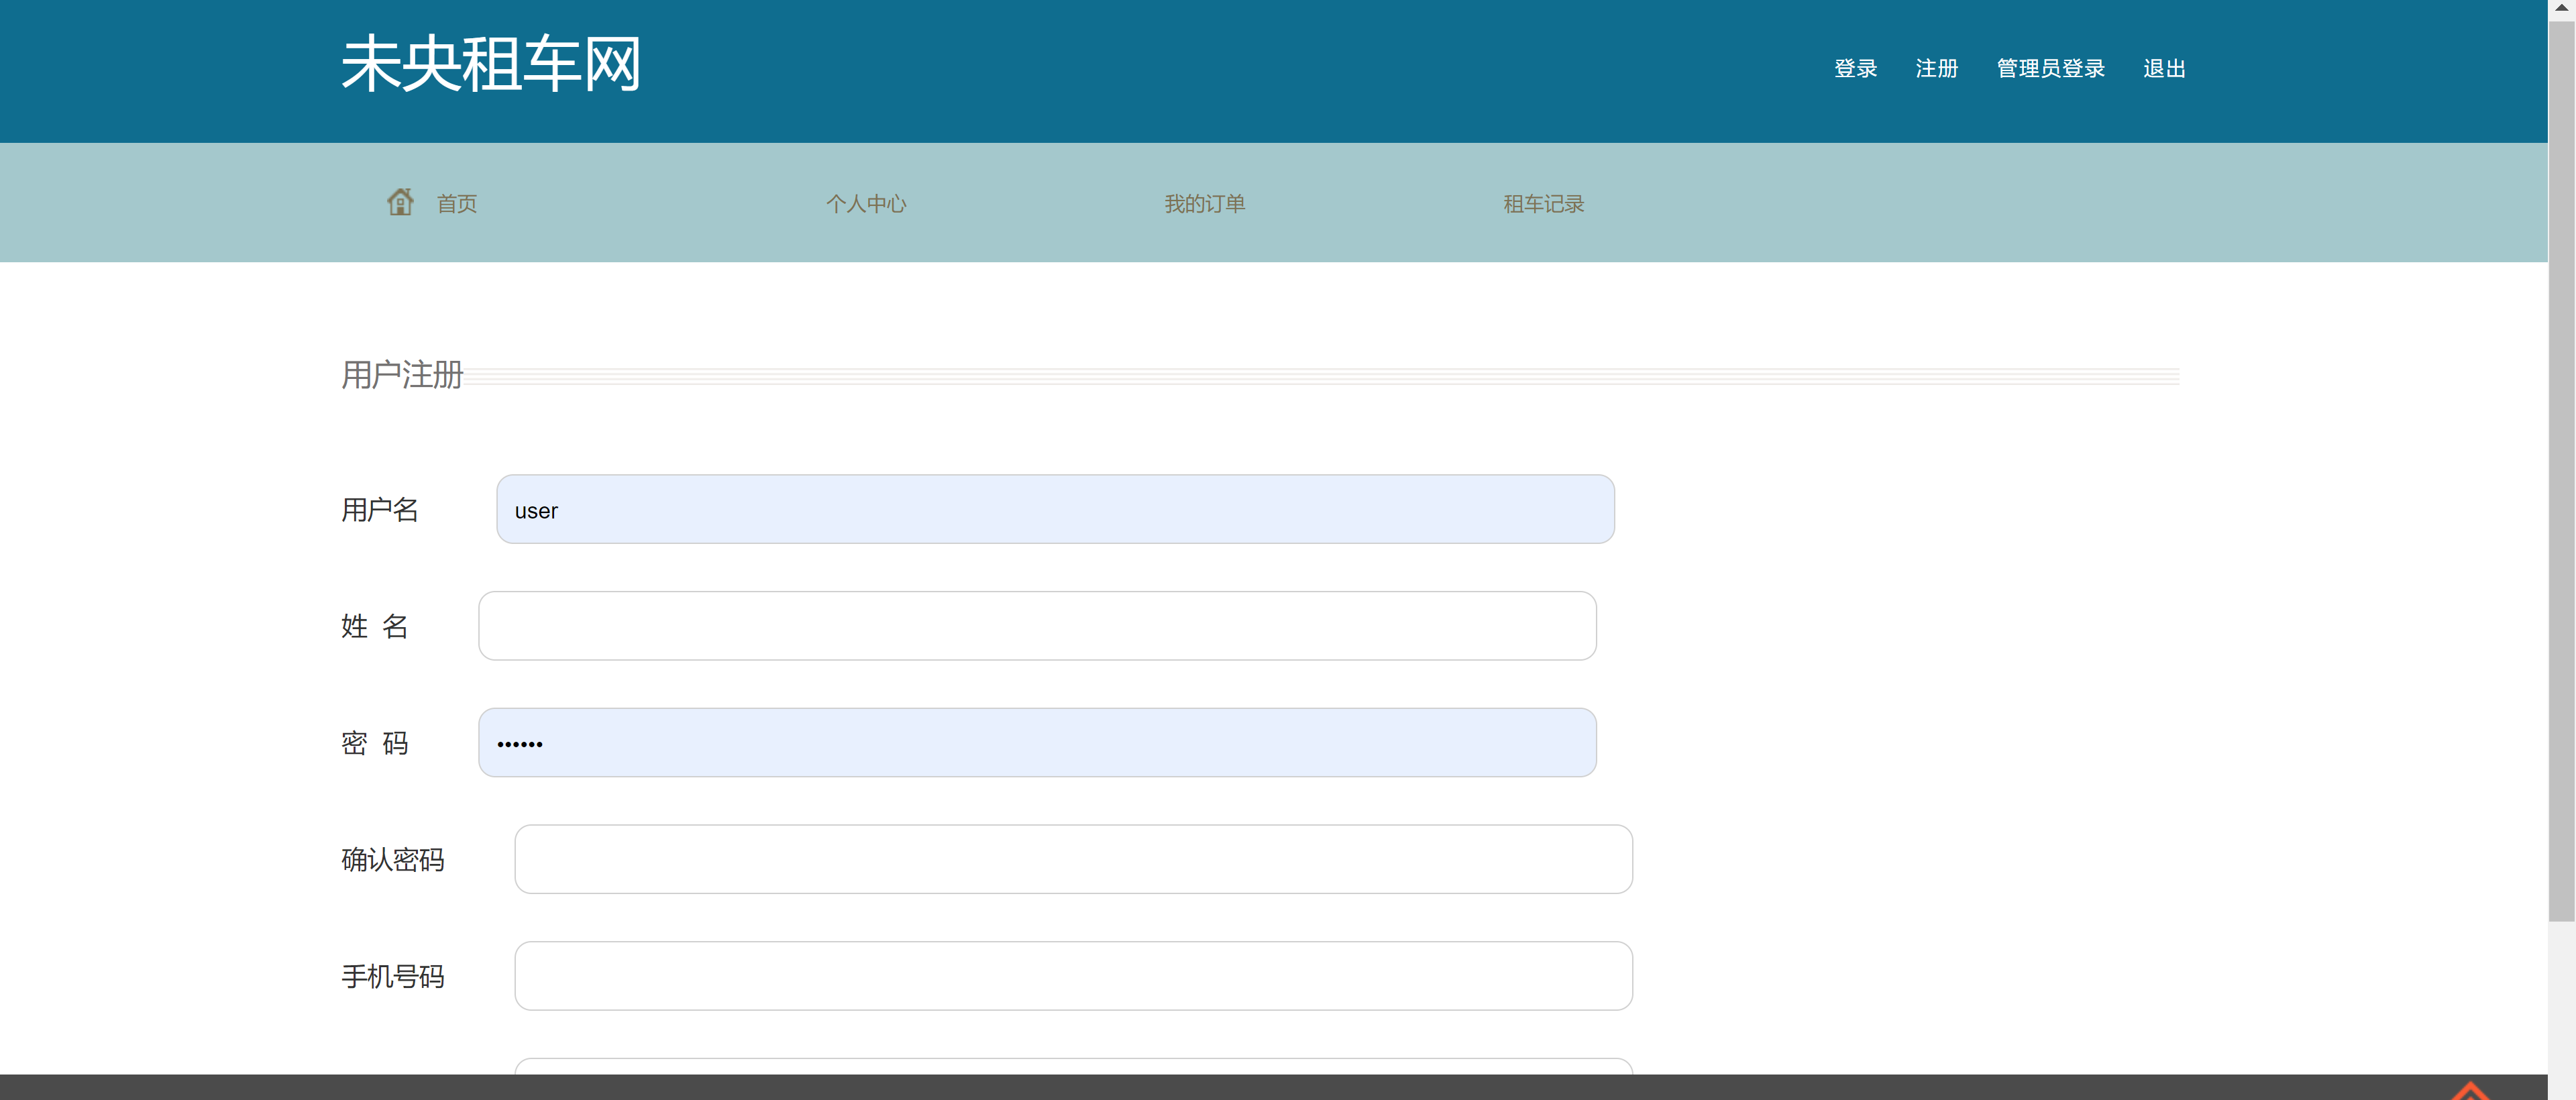Open the 注册 registration link
Screen dimensions: 2576x1100
[x=1935, y=68]
